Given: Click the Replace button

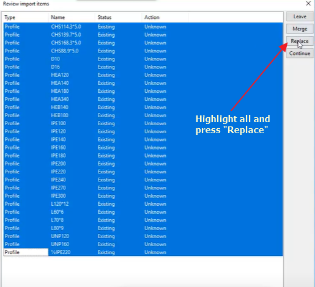Looking at the screenshot, I should (300, 41).
